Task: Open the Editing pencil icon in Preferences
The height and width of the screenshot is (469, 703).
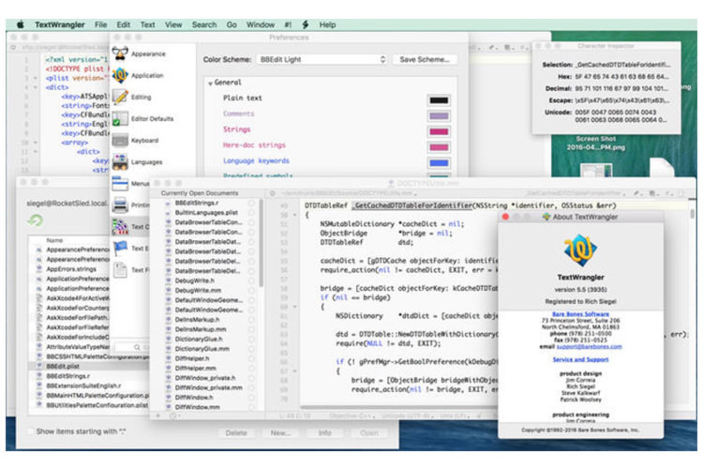Action: click(120, 97)
